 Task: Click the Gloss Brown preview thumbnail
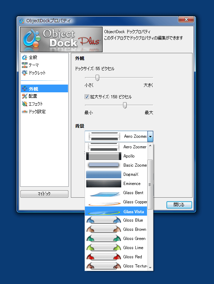coord(104,229)
